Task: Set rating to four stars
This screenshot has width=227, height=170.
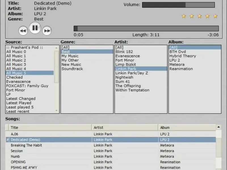Action: [x=207, y=16]
